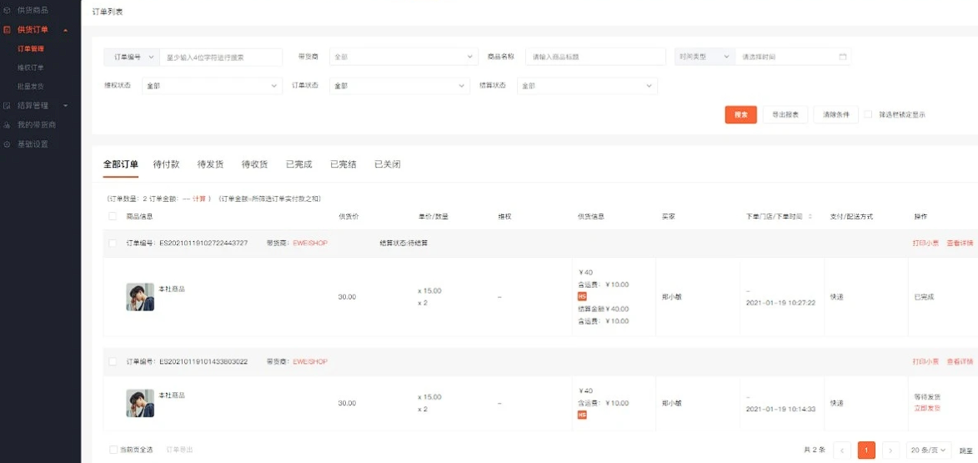Check the 当前页全选 checkbox
The image size is (978, 463).
(x=113, y=450)
